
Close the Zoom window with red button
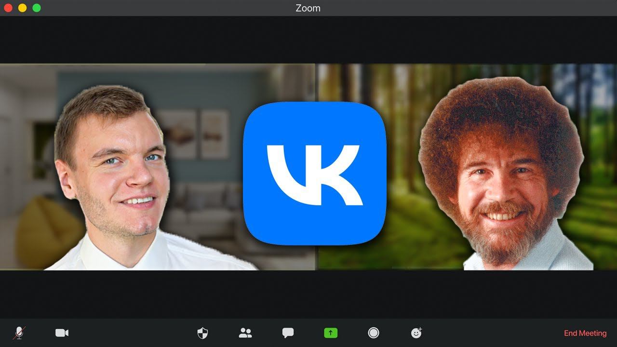coord(8,8)
